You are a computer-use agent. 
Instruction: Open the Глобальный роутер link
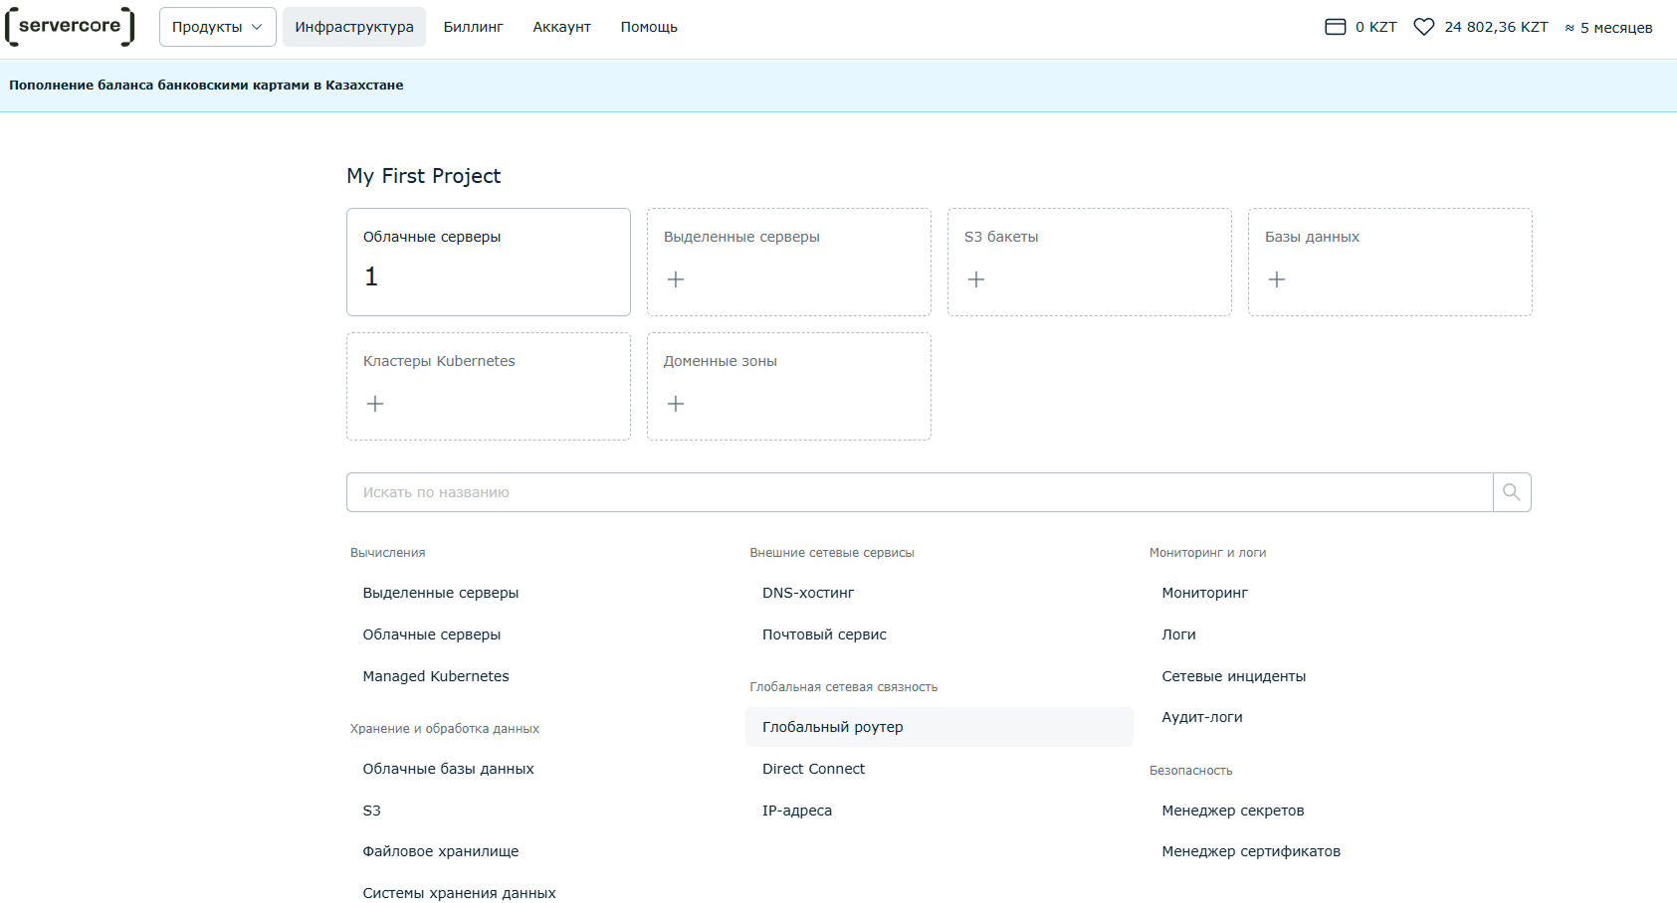click(833, 727)
